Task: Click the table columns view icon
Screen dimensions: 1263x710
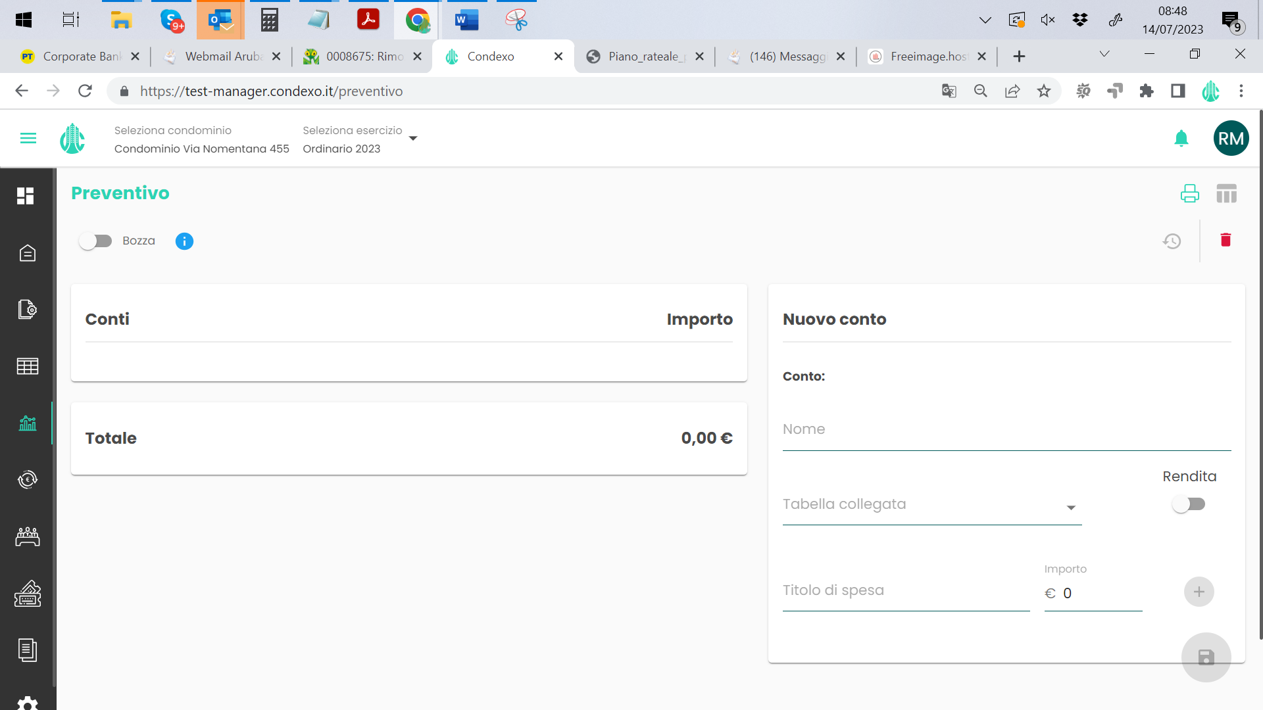Action: click(x=1226, y=193)
